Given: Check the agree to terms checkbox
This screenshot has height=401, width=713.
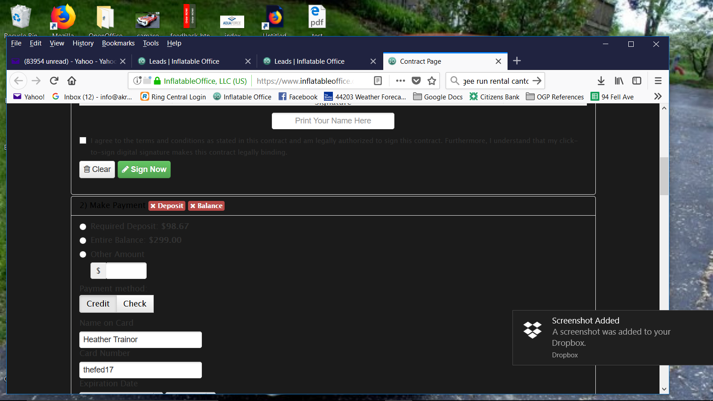Looking at the screenshot, I should (83, 140).
